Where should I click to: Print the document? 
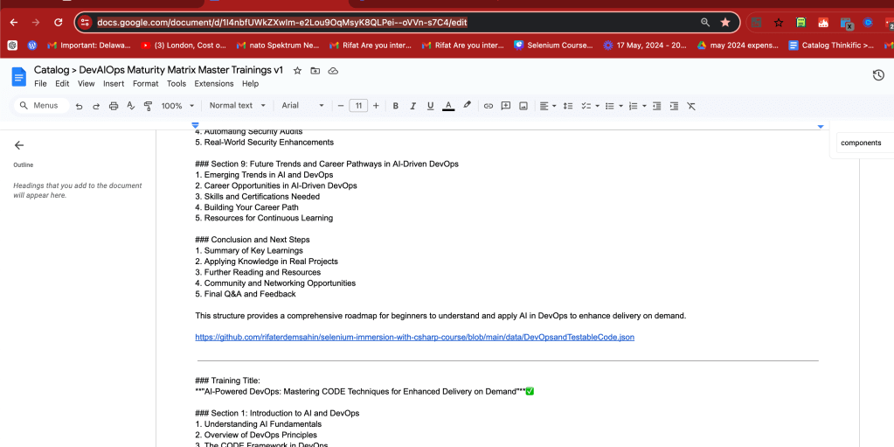114,106
